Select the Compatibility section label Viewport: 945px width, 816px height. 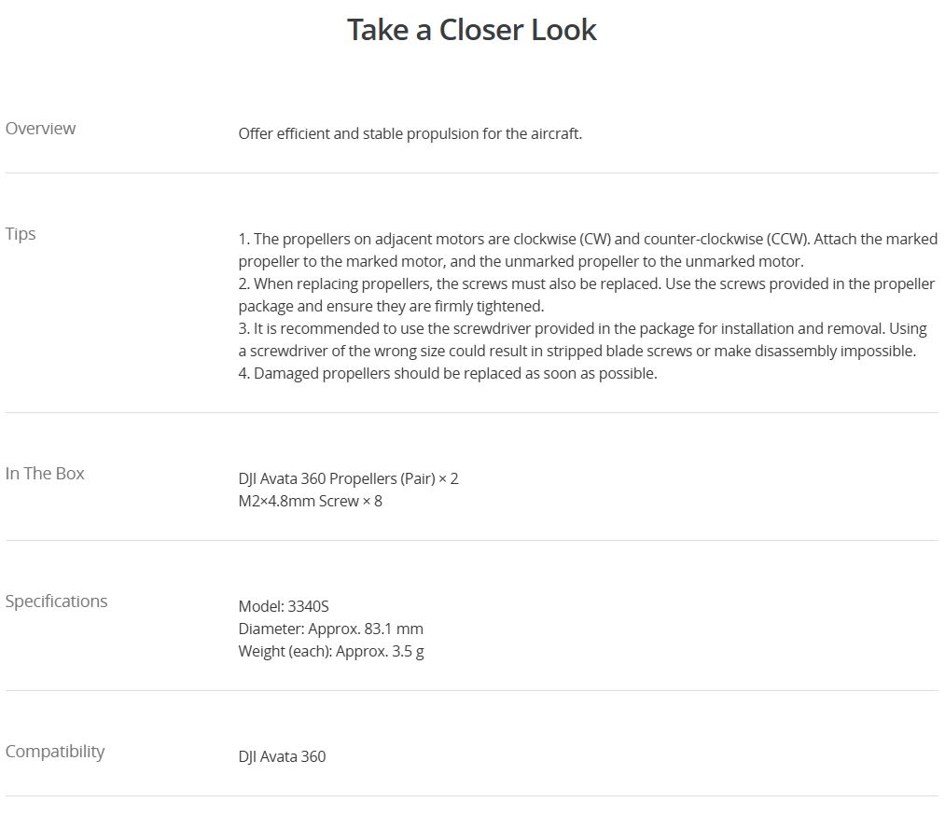[x=55, y=752]
